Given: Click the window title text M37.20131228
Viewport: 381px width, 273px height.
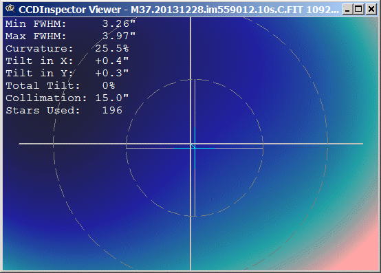Looking at the screenshot, I should coord(167,10).
